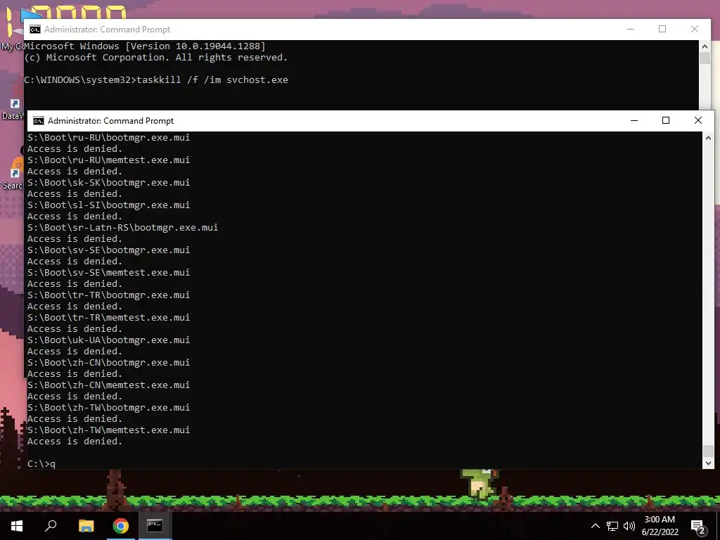Minimize the front Command Prompt window
The height and width of the screenshot is (540, 720).
(x=634, y=120)
